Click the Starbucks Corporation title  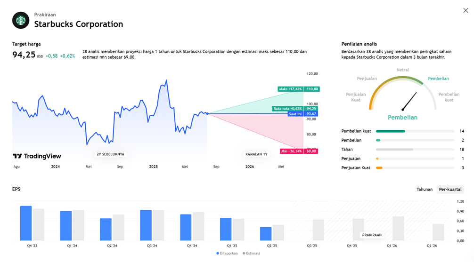[x=79, y=24]
